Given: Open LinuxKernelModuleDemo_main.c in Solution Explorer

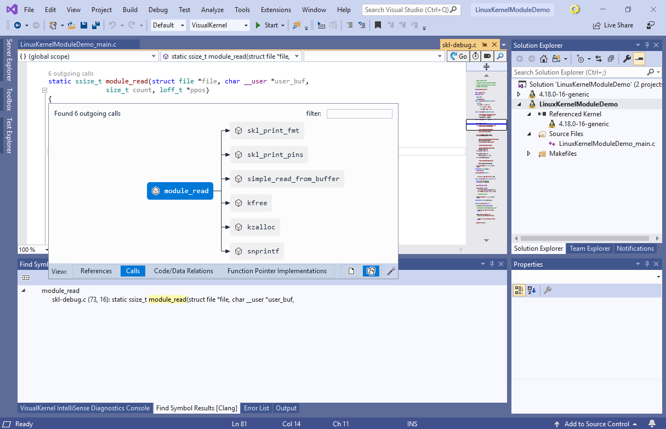Looking at the screenshot, I should [607, 144].
